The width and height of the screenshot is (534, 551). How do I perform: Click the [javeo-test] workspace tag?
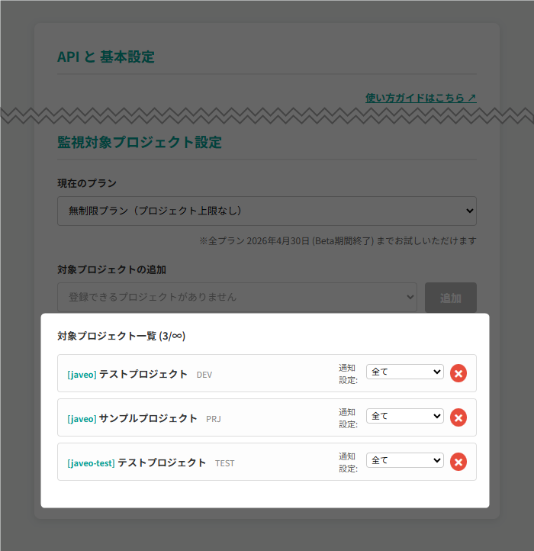coord(91,462)
